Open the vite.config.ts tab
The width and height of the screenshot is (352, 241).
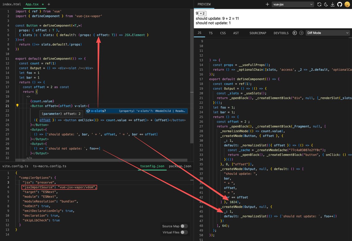point(15,166)
